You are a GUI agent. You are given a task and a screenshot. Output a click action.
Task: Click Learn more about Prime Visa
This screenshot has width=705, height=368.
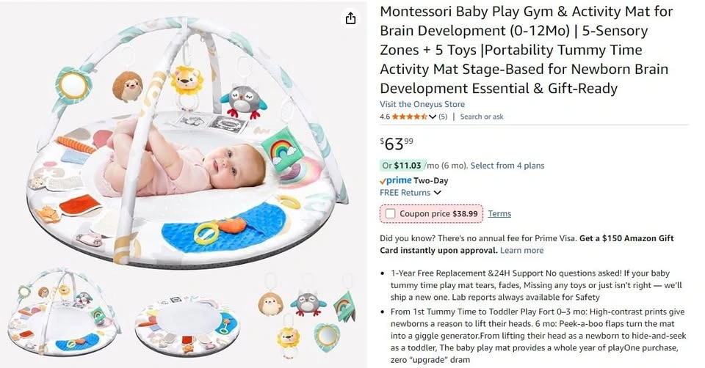coord(521,250)
